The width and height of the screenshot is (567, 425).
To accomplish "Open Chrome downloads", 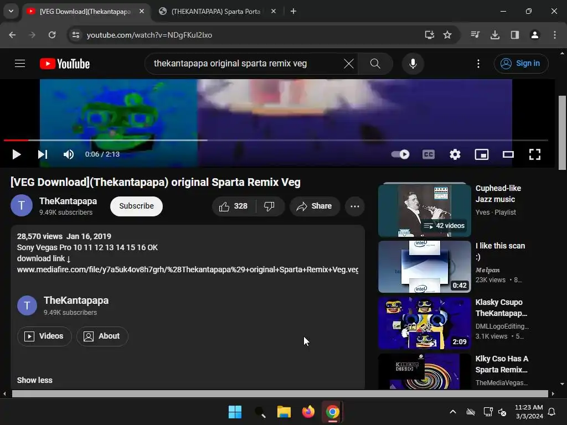I will 495,35.
